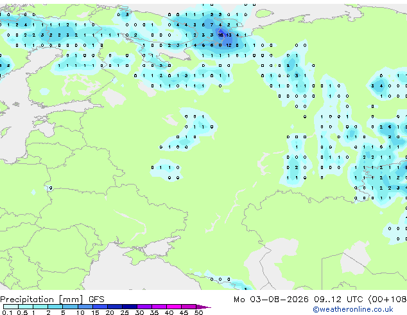The height and width of the screenshot is (315, 407).
Task: Click the 5–10 mm legend swatch
Action: pos(70,307)
